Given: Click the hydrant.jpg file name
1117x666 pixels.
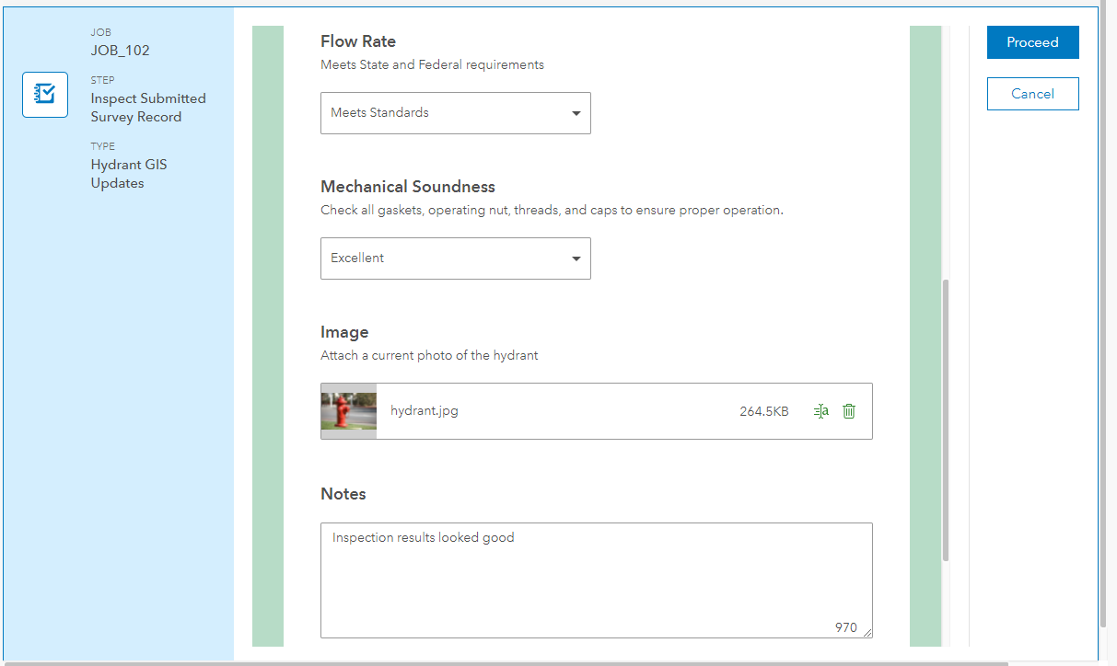Looking at the screenshot, I should point(425,411).
